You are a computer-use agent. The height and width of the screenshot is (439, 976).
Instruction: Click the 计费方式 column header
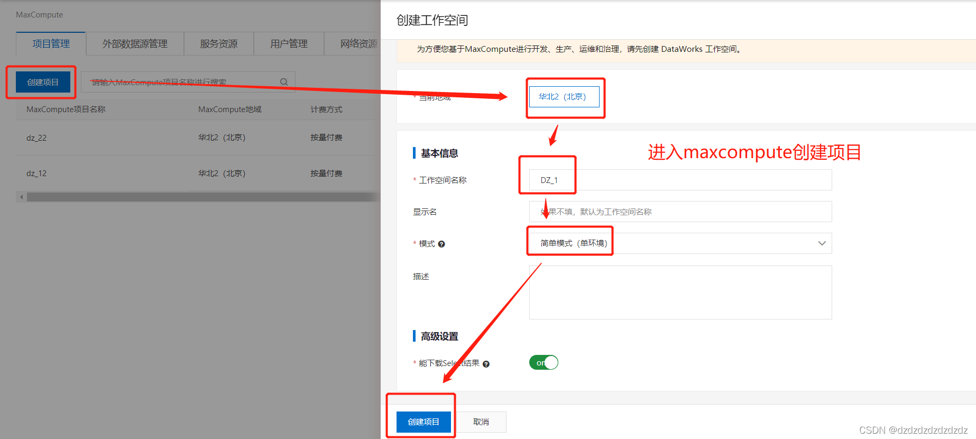point(326,109)
